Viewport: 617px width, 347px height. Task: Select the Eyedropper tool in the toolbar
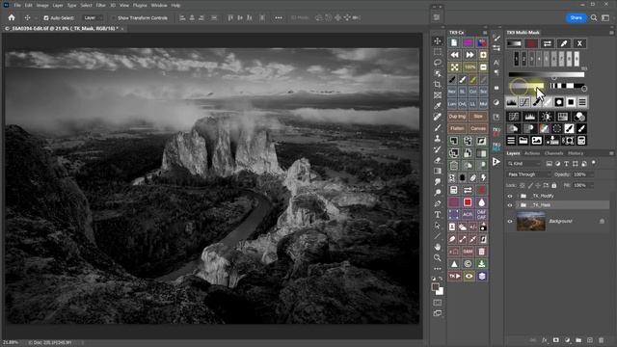tap(438, 106)
